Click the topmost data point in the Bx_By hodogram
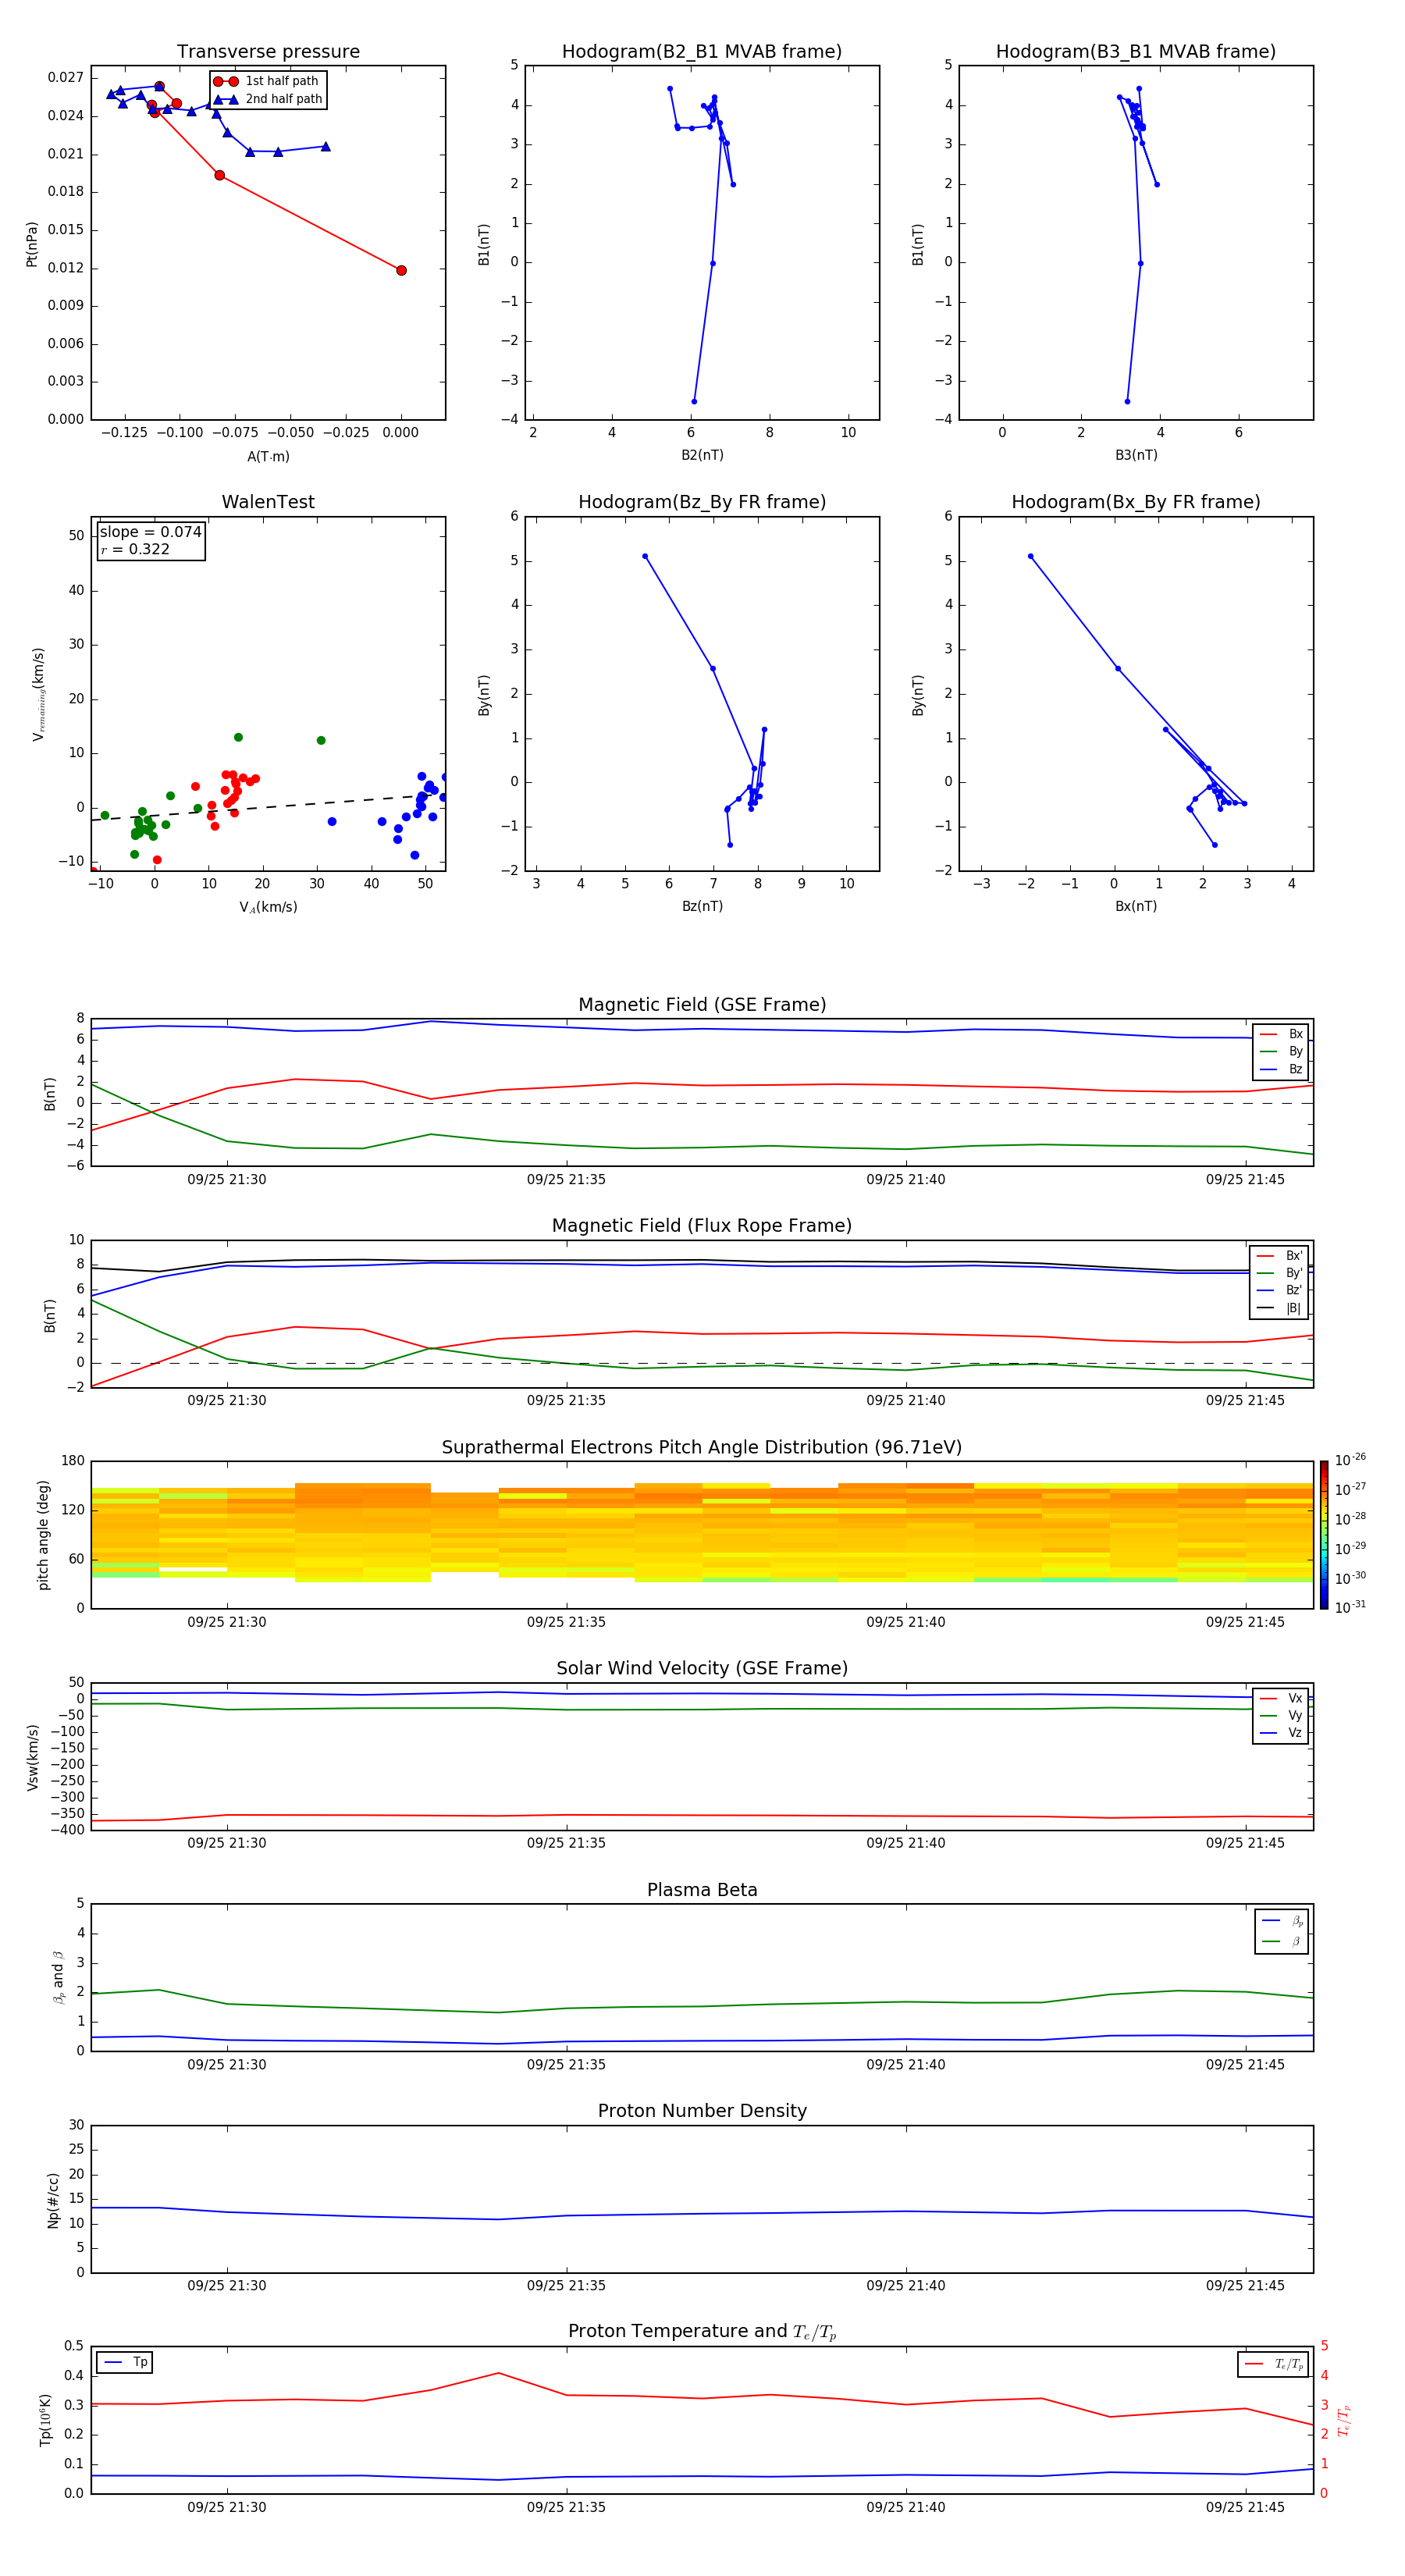Screen dimensions: 1405x2576 (x=1030, y=556)
